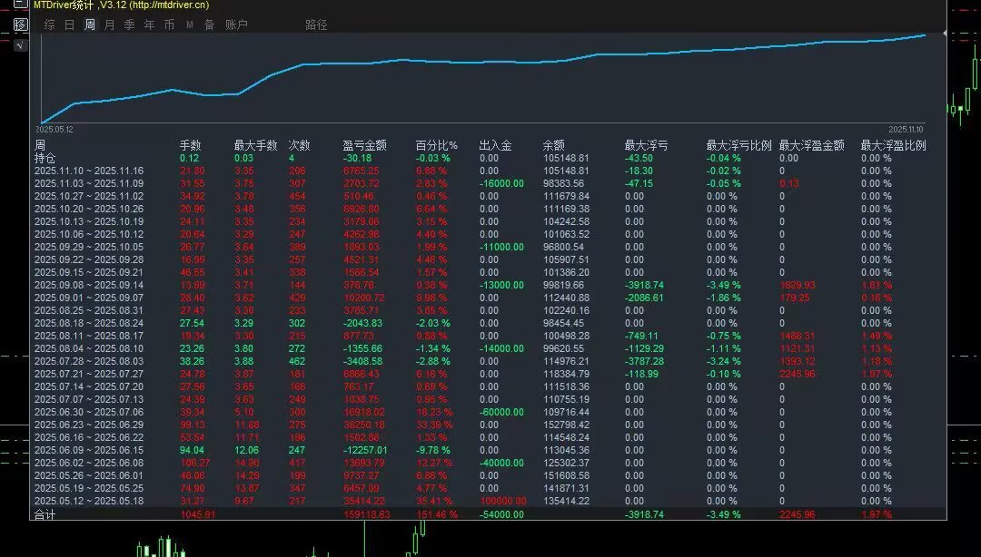Click the loss amount -12257.01 cell
The image size is (981, 557).
coord(365,450)
